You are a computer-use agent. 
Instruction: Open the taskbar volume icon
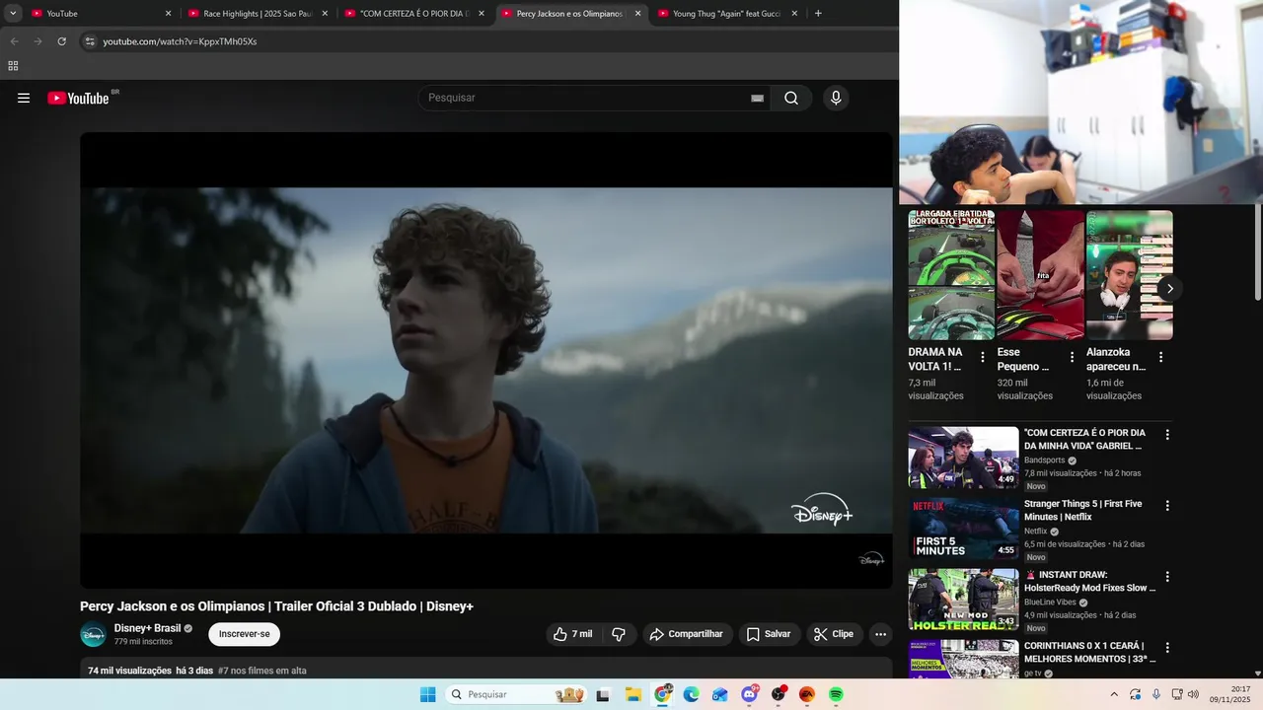1193,694
